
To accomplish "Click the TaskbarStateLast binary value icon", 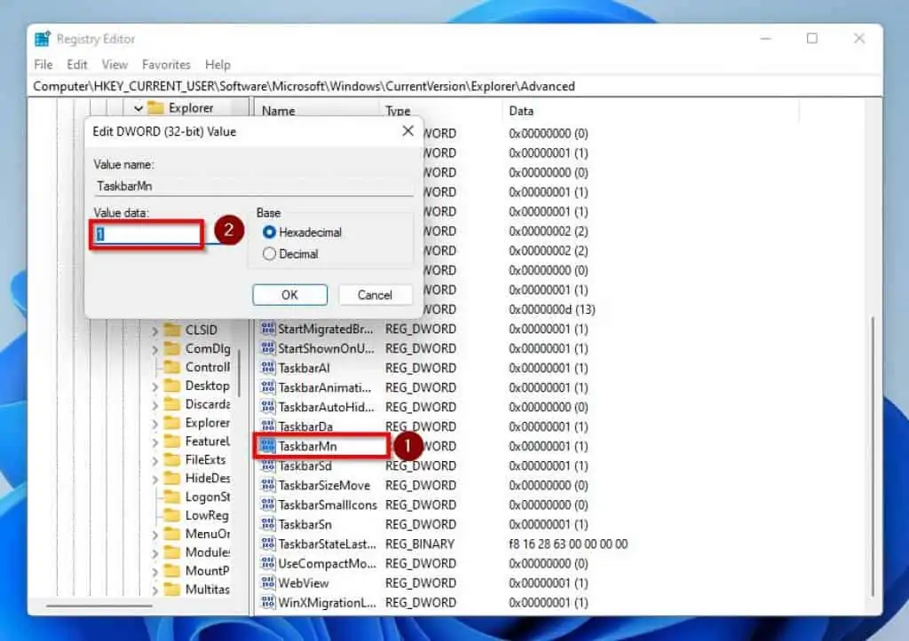I will (267, 543).
